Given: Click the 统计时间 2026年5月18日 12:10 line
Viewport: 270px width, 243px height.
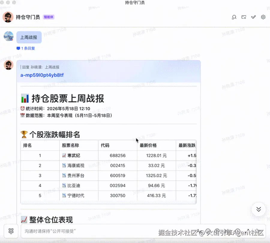Looking at the screenshot, I should pyautogui.click(x=55, y=109).
